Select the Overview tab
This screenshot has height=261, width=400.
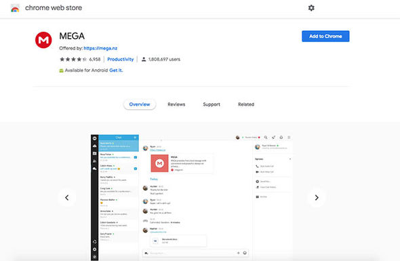pos(140,104)
